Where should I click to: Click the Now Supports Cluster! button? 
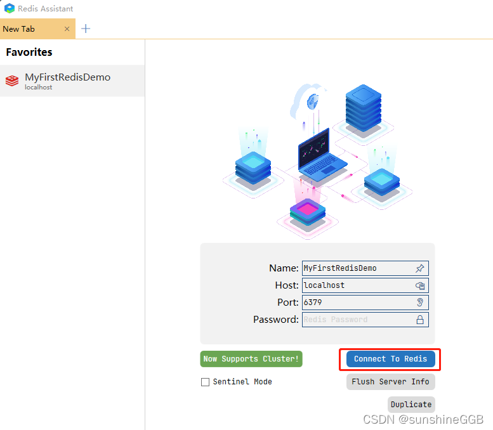pos(251,359)
